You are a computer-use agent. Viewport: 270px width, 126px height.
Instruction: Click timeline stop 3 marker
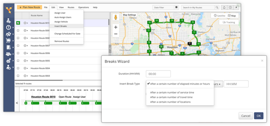coord(63,103)
